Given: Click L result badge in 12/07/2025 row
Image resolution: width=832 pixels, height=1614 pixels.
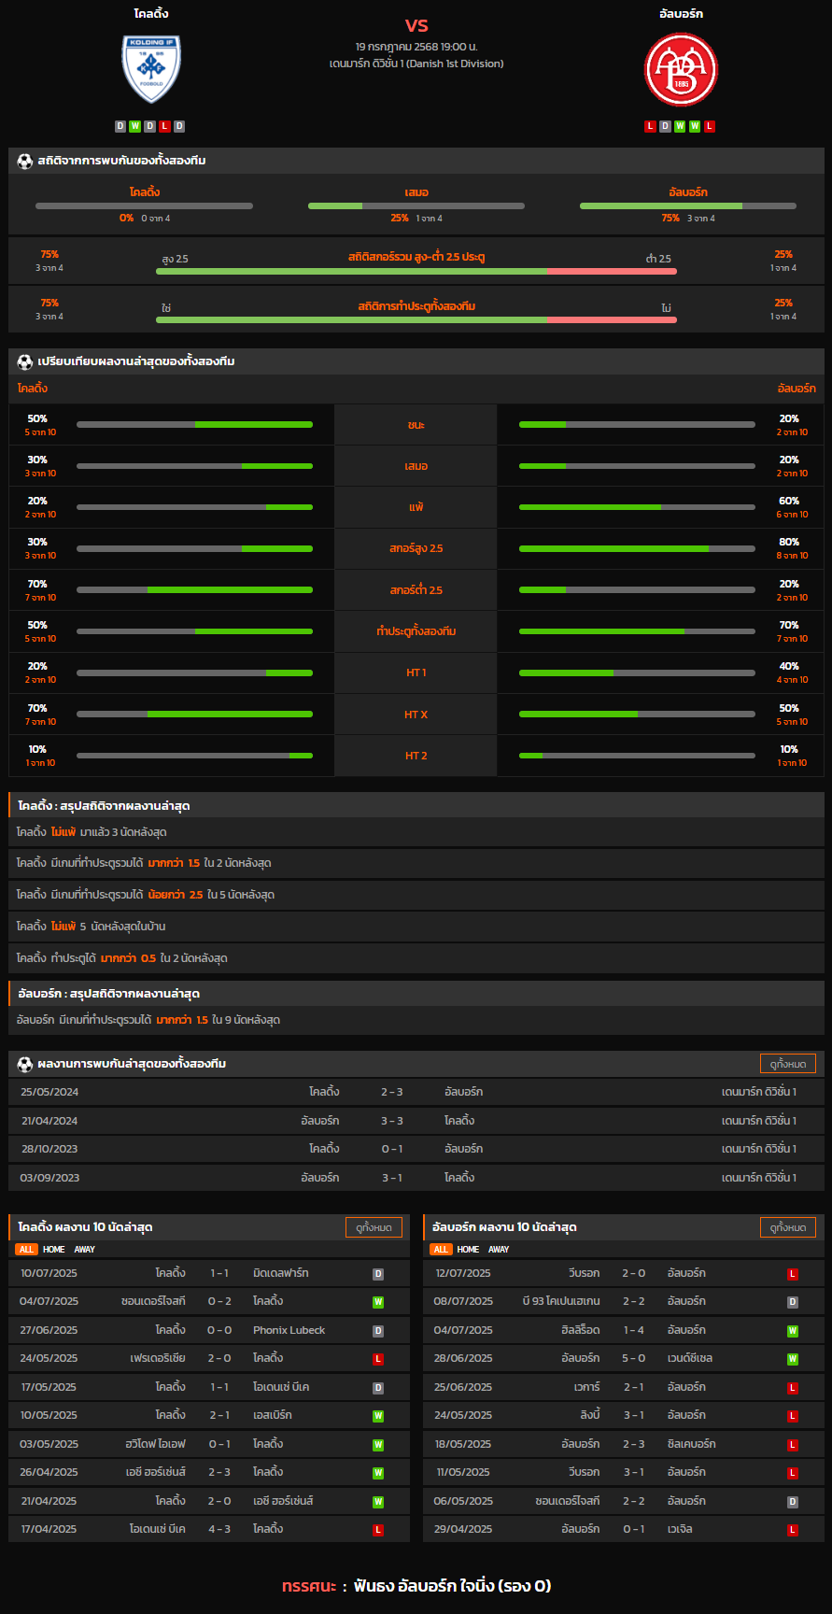Looking at the screenshot, I should (793, 1274).
